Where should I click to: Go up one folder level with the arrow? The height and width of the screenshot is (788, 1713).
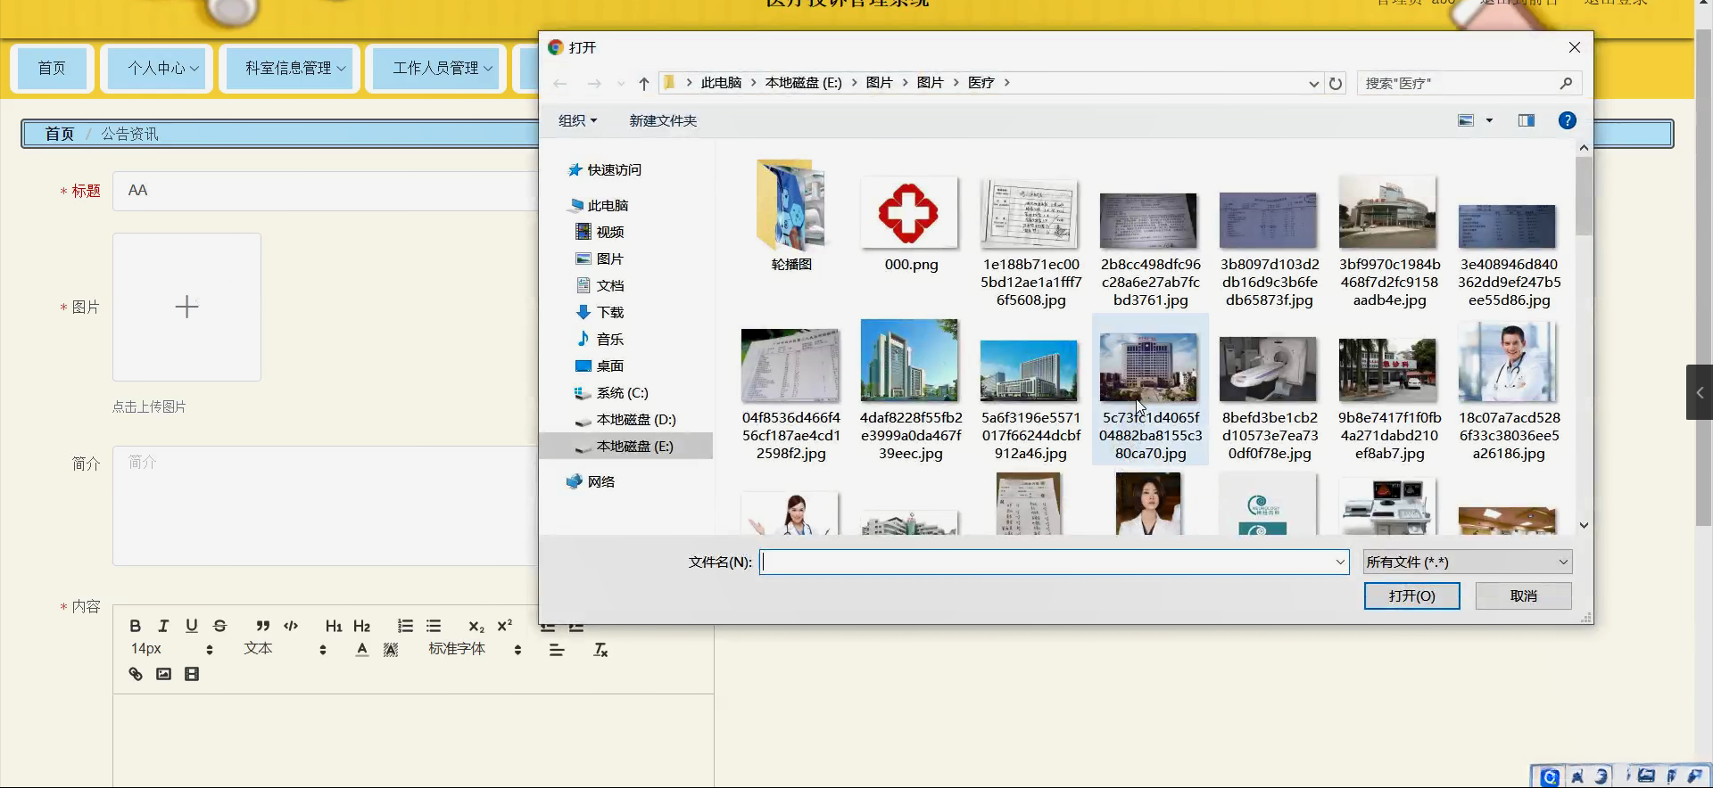tap(643, 84)
